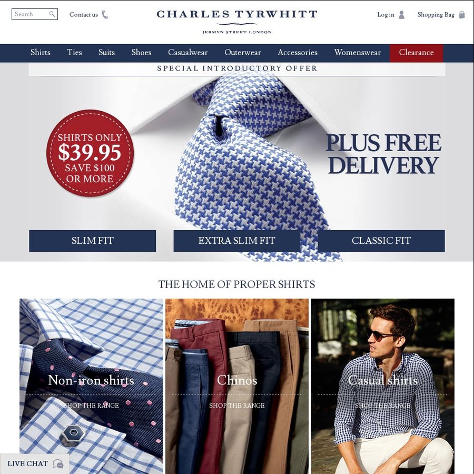This screenshot has width=474, height=474.
Task: Click in the Search input field
Action: (31, 14)
